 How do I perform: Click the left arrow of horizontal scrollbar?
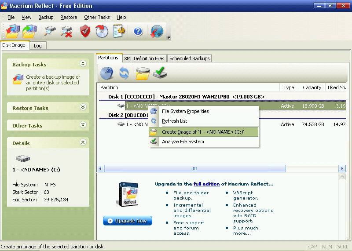101,168
